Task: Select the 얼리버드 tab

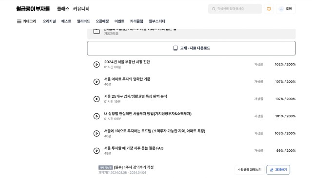Action: (83, 21)
